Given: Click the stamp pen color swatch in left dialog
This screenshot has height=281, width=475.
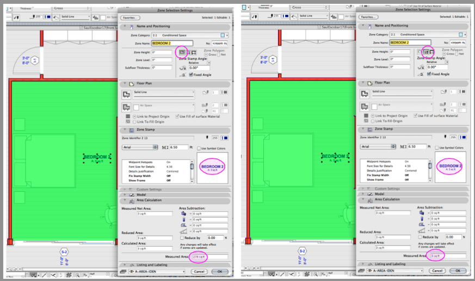Looking at the screenshot, I should tap(225, 138).
